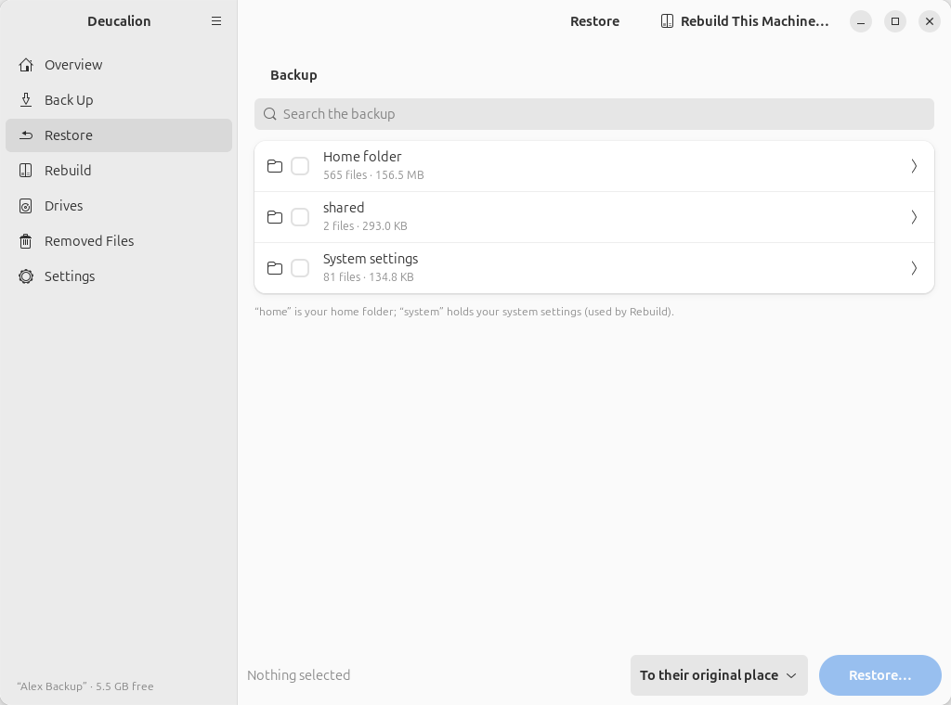The width and height of the screenshot is (951, 705).
Task: Tick the Home folder checkbox
Action: pos(300,166)
